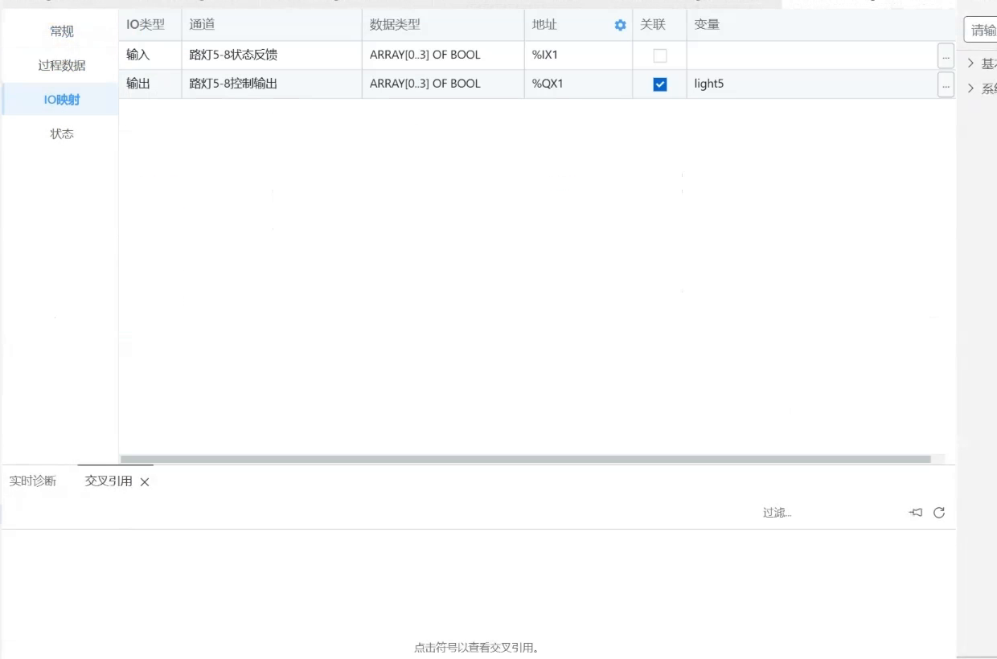Close the 交叉引用 tab
Screen dimensions: 997x659
coord(145,482)
